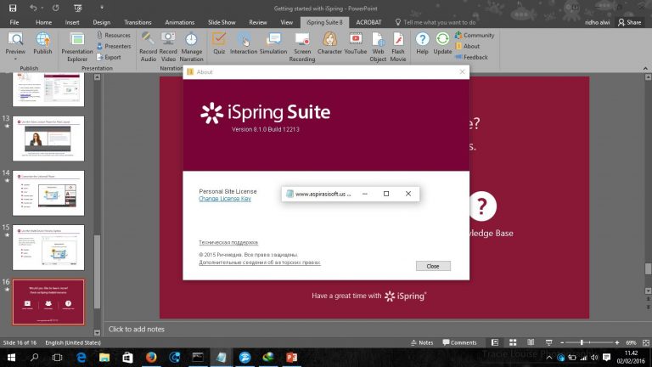Open Microsoft Edge from the taskbar
The image size is (652, 367).
coord(81,358)
